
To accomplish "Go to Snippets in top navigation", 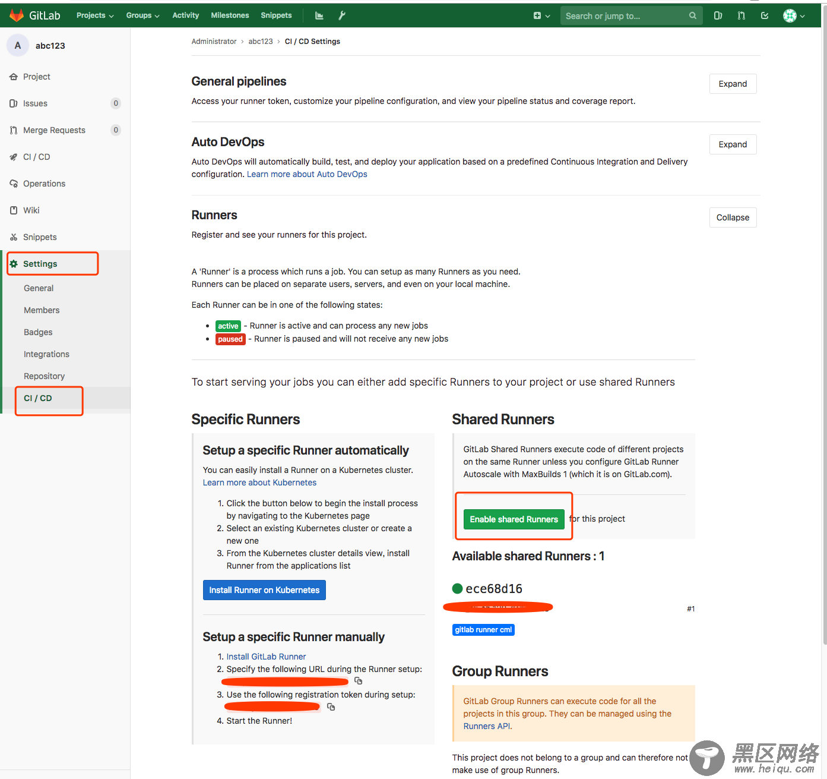I will point(276,15).
